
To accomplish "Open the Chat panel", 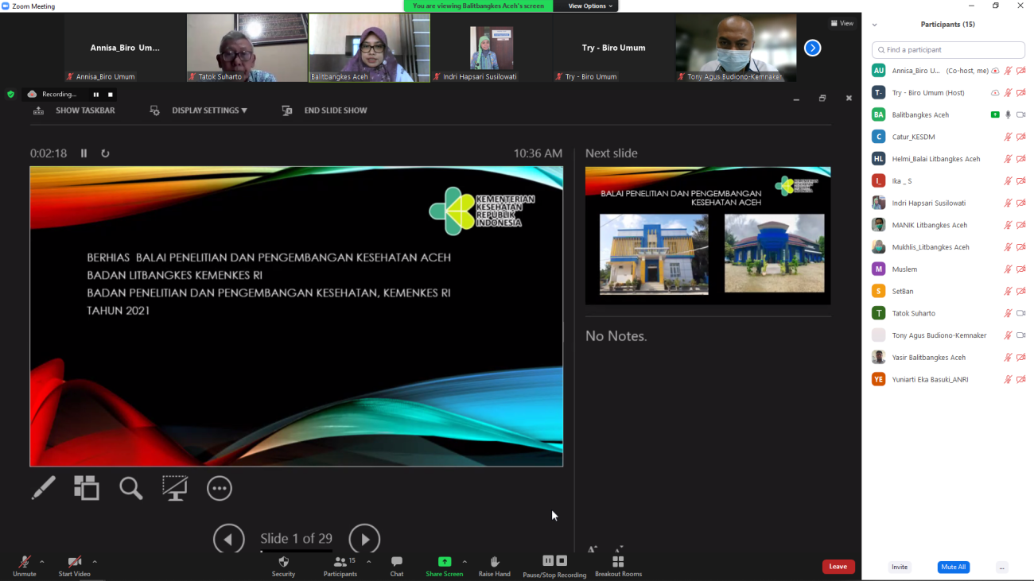I will [x=396, y=565].
